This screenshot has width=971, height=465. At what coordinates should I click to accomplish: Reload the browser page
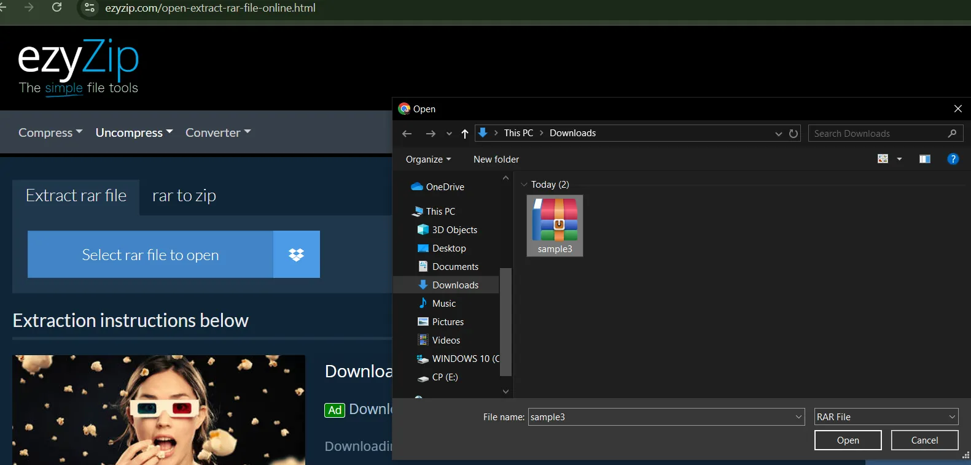pyautogui.click(x=57, y=7)
